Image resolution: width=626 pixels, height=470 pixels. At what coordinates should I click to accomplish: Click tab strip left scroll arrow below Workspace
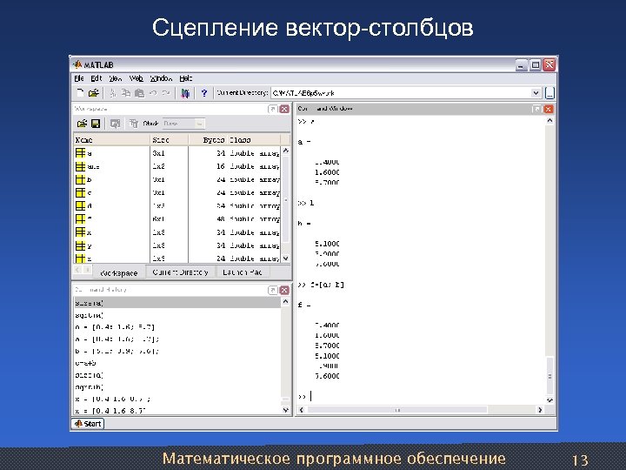(78, 270)
